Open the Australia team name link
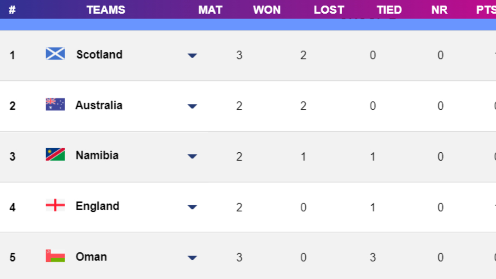Viewport: 496px width, 279px height. [x=98, y=105]
